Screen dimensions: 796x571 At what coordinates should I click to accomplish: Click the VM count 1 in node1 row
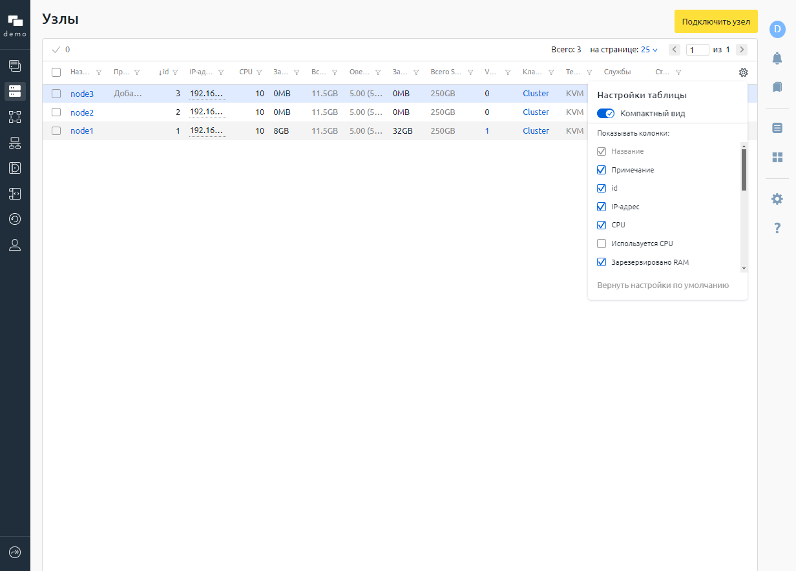pos(487,130)
